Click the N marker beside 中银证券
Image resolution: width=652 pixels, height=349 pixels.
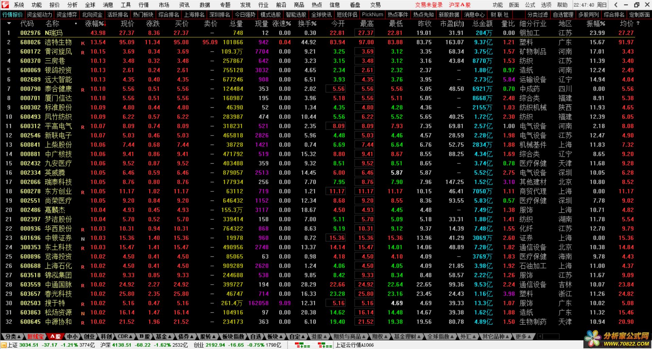coord(83,239)
